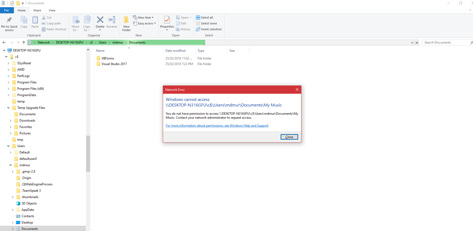Collapse the Temp Upgrade Files node
The height and width of the screenshot is (231, 473).
(x=8, y=108)
